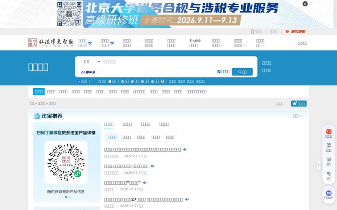This screenshot has height=210, width=337.
Task: Select the first gray radio after the divider
Action: (x=122, y=81)
